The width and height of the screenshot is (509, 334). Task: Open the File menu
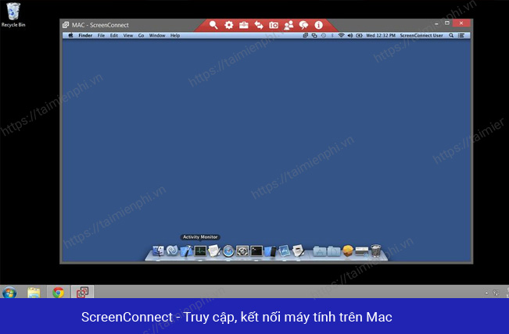pyautogui.click(x=101, y=35)
